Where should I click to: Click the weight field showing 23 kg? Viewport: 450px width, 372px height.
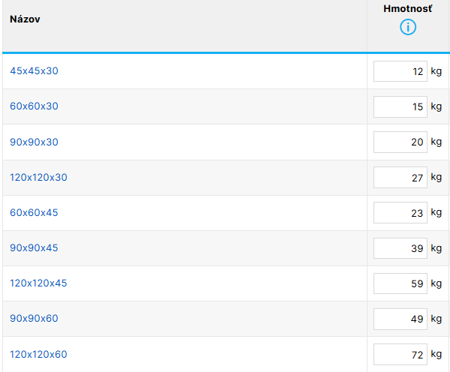click(400, 213)
